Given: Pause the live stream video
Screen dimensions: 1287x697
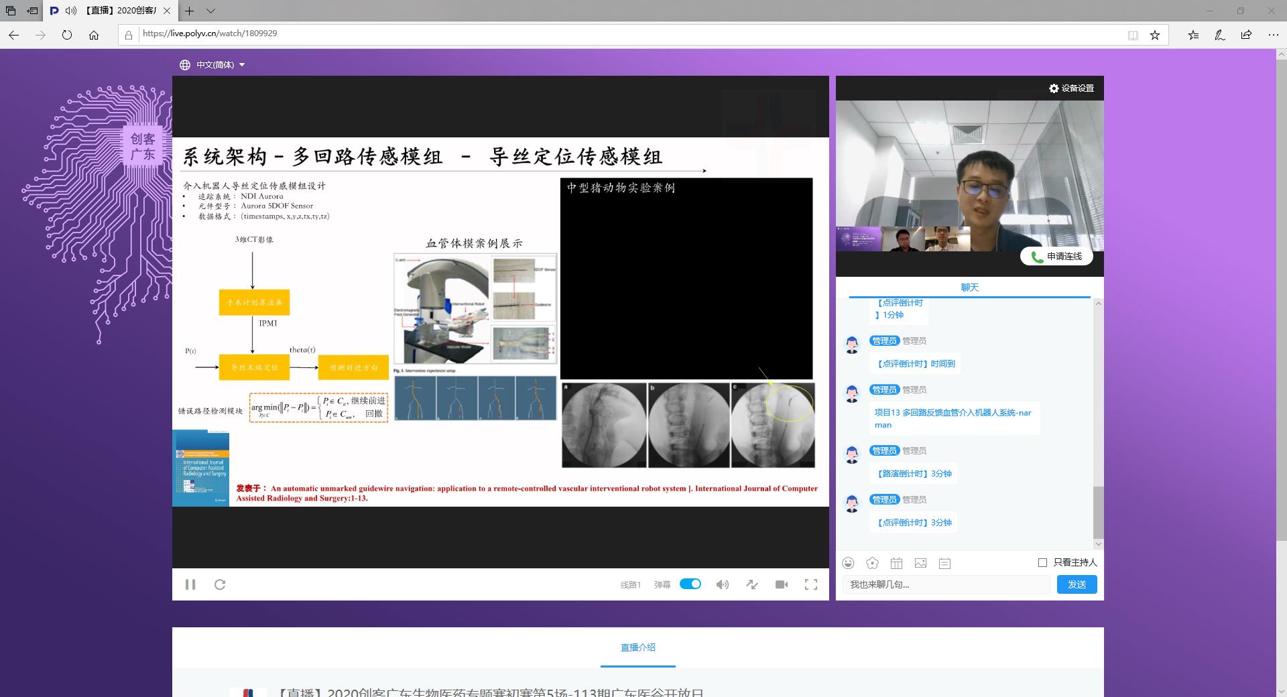Looking at the screenshot, I should point(190,584).
